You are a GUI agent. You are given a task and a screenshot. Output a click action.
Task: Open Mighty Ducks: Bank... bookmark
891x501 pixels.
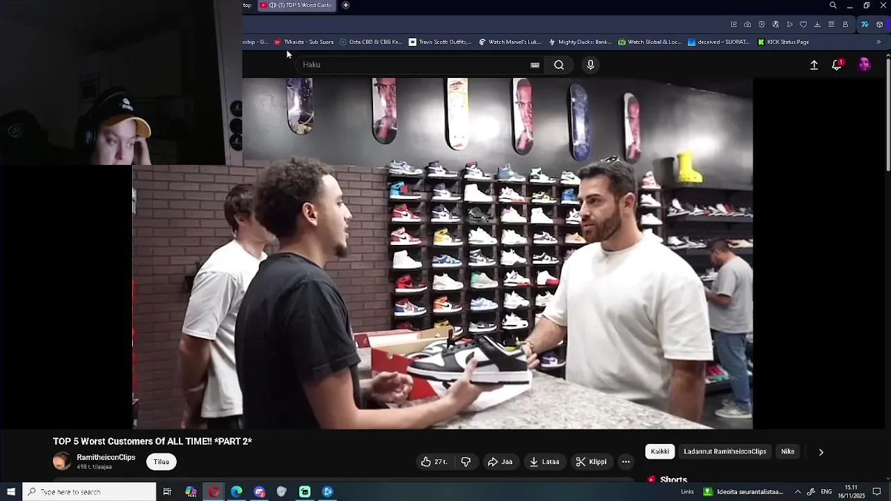(x=580, y=42)
